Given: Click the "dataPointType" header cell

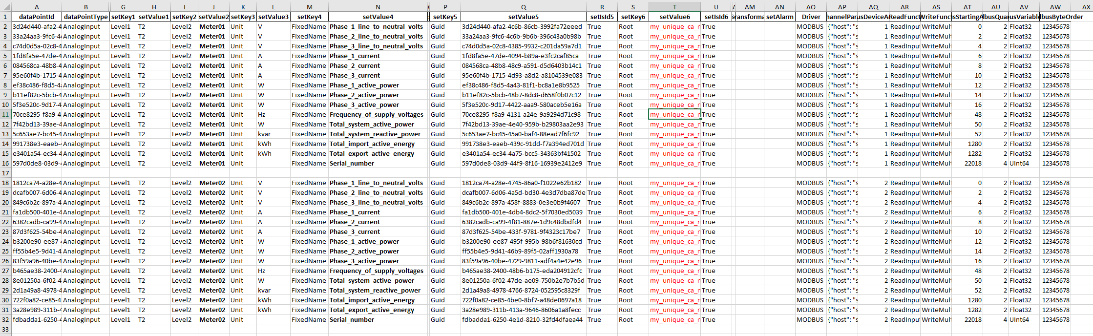Looking at the screenshot, I should 86,17.
